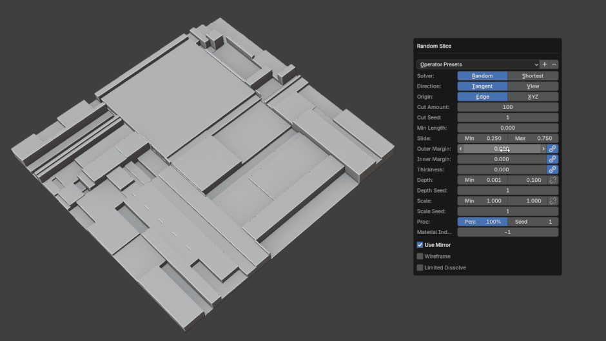Toggle the Inner Margin link icon
Screen dimensions: 606x341
(552, 159)
